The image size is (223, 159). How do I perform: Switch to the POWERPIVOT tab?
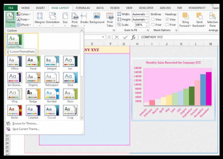pos(197,8)
